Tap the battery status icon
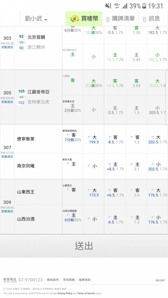This screenshot has width=168, height=298. [x=144, y=6]
